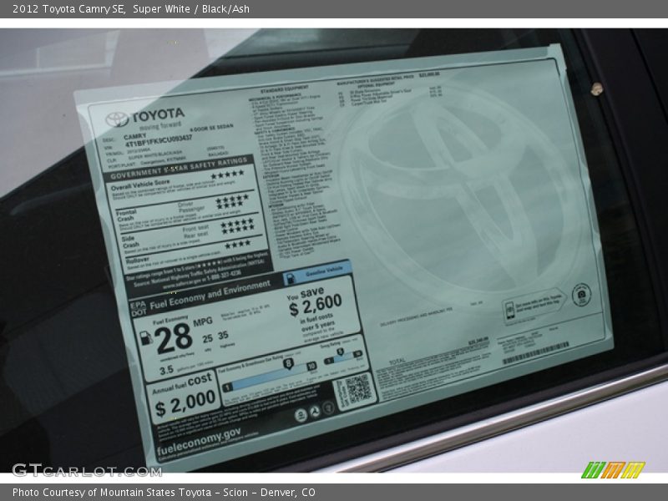Click the 'Super White / Black/Ash' color text
This screenshot has width=668, height=501.
pos(191,9)
